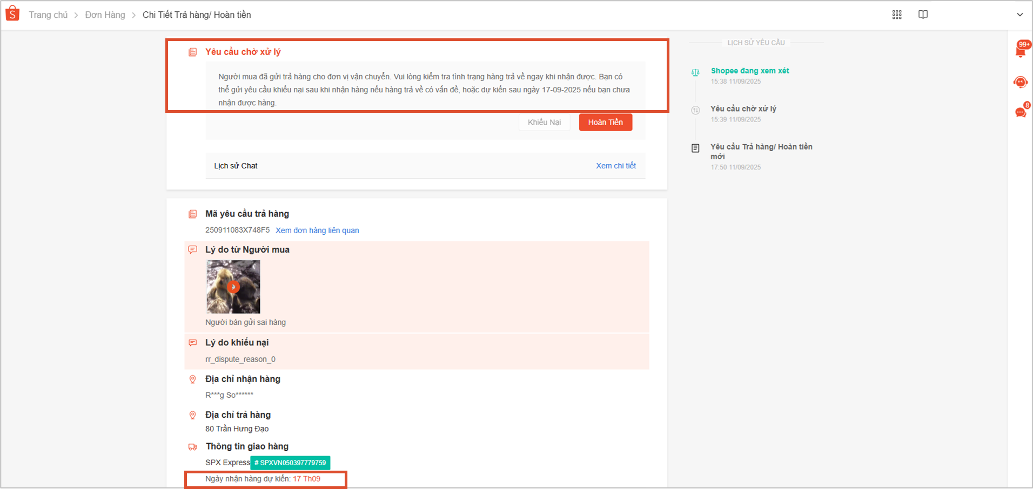Viewport: 1033px width, 489px height.
Task: Expand the account dropdown chevron at top right
Action: 1019,15
